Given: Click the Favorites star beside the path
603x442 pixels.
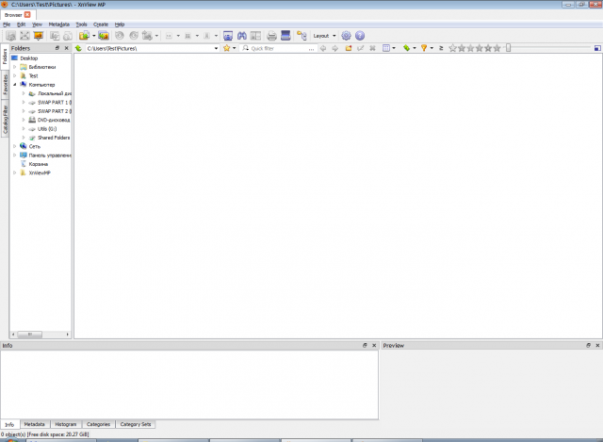Looking at the screenshot, I should pyautogui.click(x=226, y=48).
